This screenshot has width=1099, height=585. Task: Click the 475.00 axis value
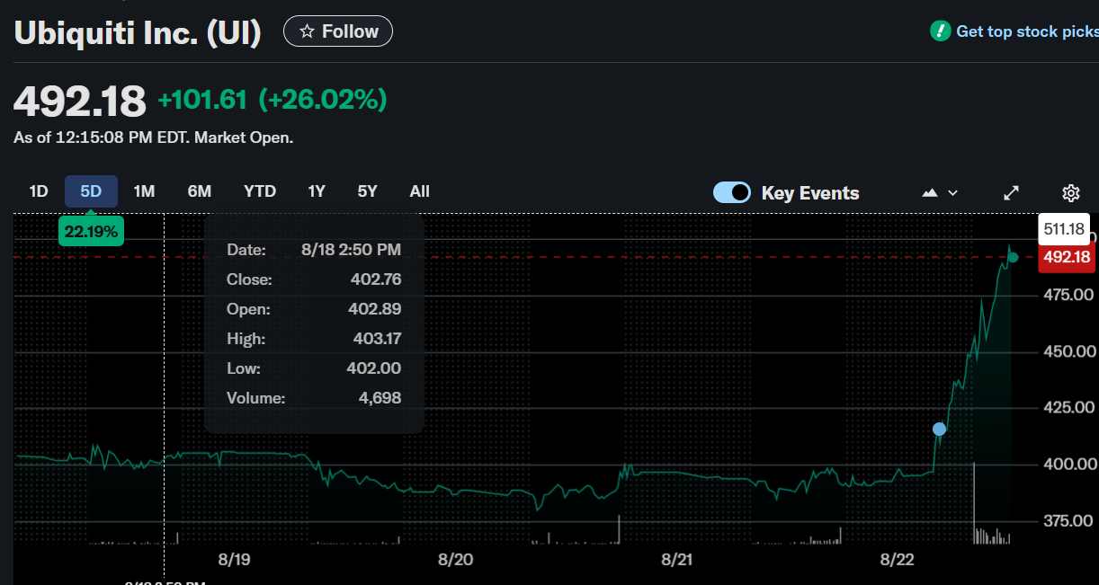pyautogui.click(x=1069, y=295)
